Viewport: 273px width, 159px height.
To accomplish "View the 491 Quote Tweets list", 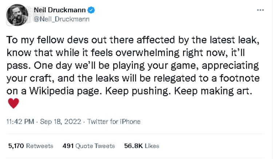I will tap(88, 146).
